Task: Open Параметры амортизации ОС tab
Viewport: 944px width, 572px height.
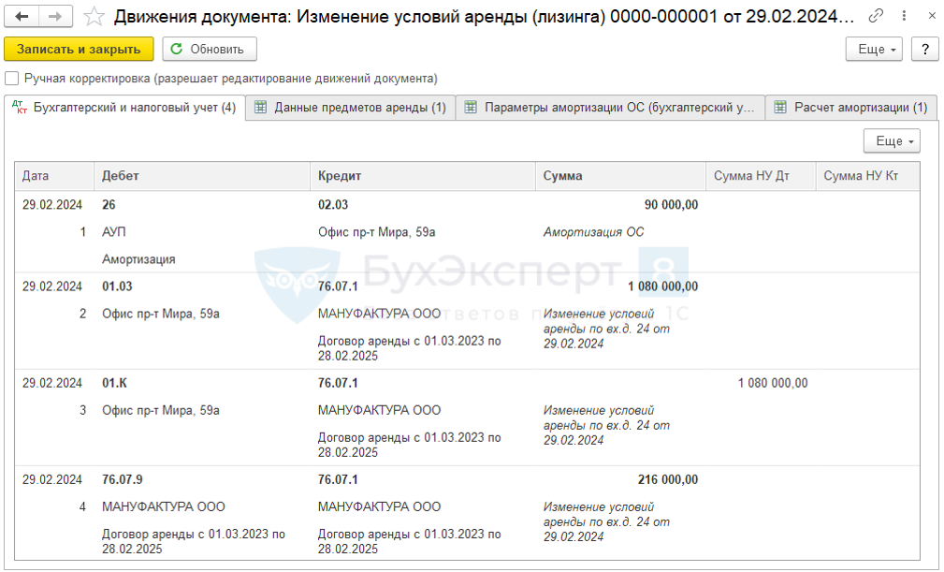Action: [x=610, y=108]
